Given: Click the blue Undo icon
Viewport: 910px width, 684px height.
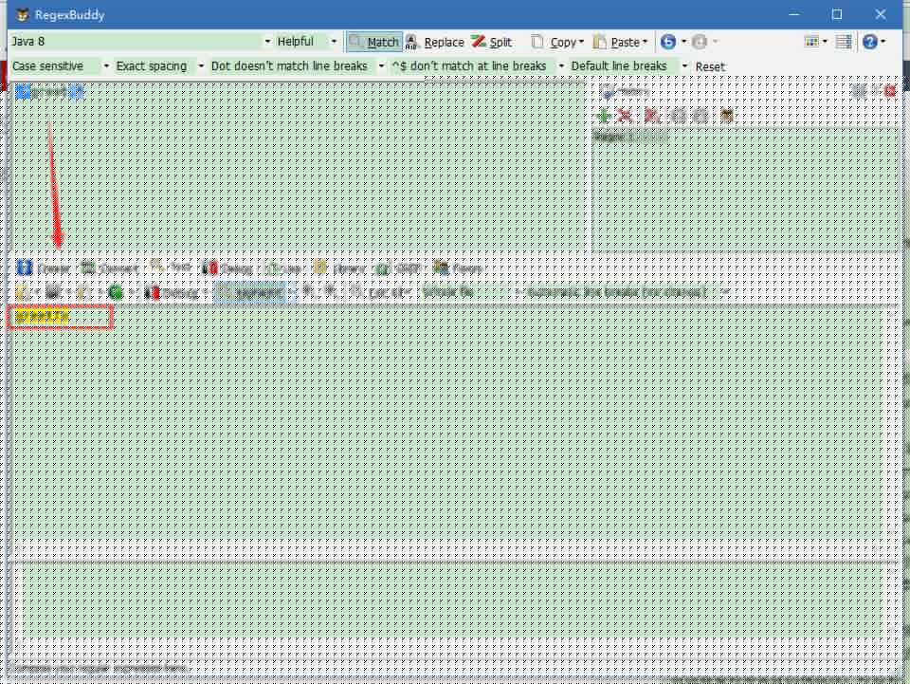Looking at the screenshot, I should coord(668,42).
